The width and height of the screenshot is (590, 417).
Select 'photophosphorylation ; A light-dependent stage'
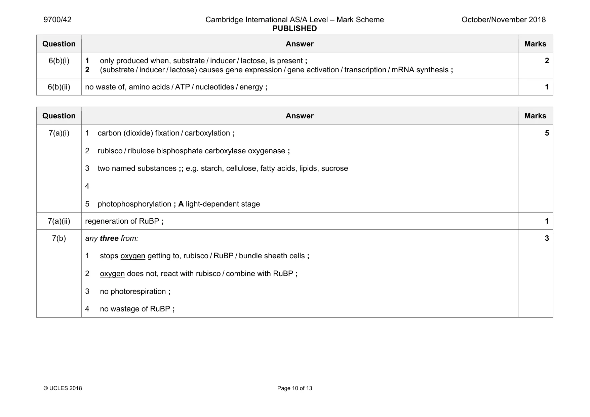179,204
